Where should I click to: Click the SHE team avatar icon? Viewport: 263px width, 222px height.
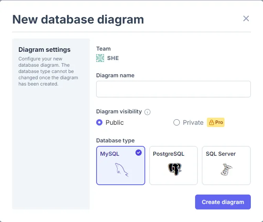(100, 58)
